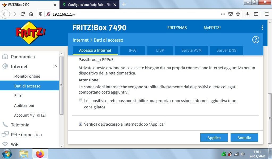This screenshot has height=159, width=272.
Task: Switch to the LISP tab
Action: click(x=160, y=50)
